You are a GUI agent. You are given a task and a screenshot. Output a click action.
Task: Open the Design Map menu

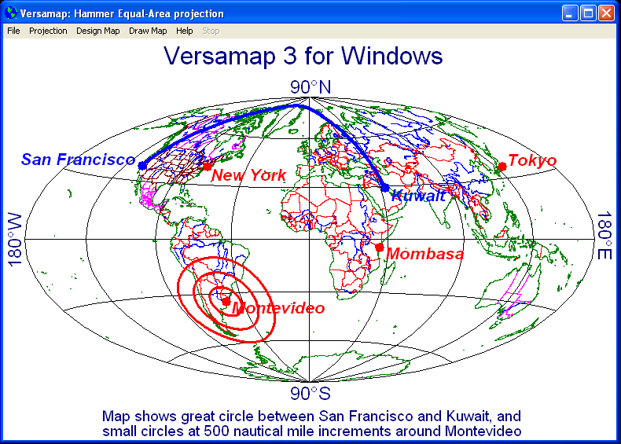tap(97, 31)
